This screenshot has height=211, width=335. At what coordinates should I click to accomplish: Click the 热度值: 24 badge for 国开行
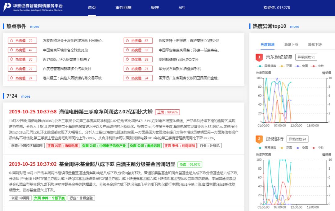pyautogui.click(x=138, y=78)
